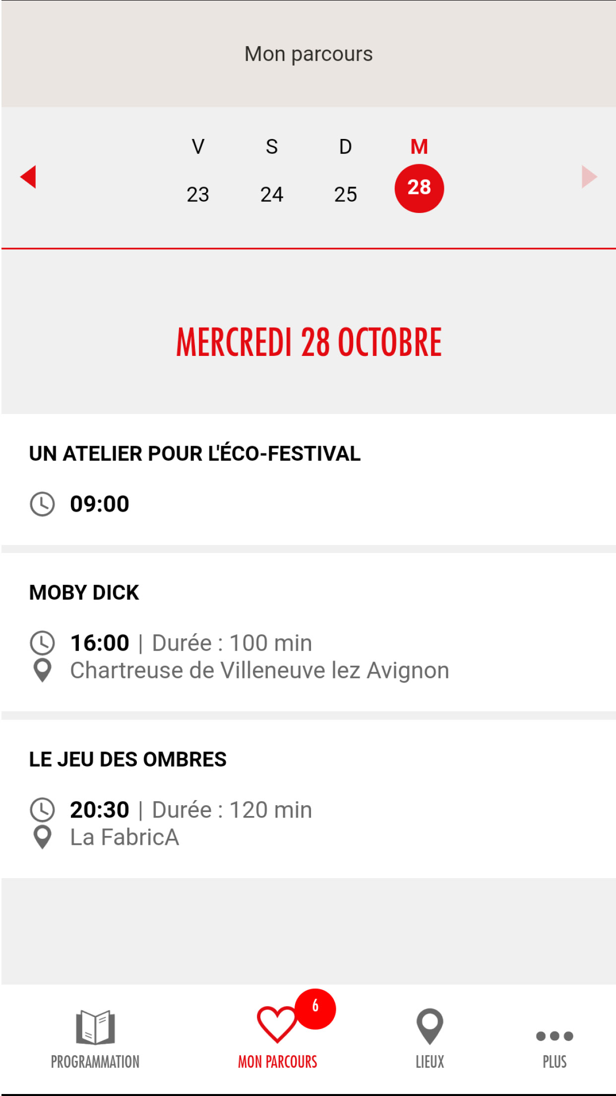616x1096 pixels.
Task: Open the Lieux map pin icon
Action: click(x=430, y=1027)
